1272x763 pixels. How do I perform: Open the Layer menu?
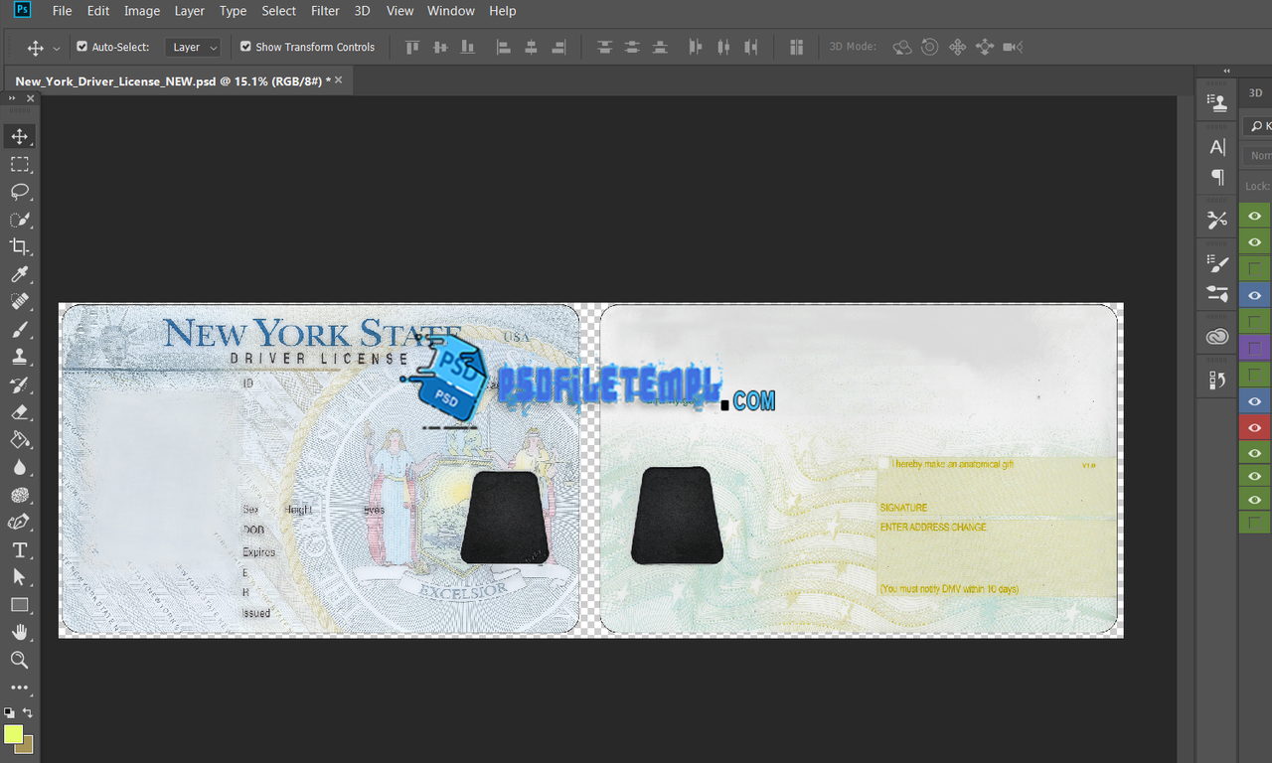pos(189,11)
